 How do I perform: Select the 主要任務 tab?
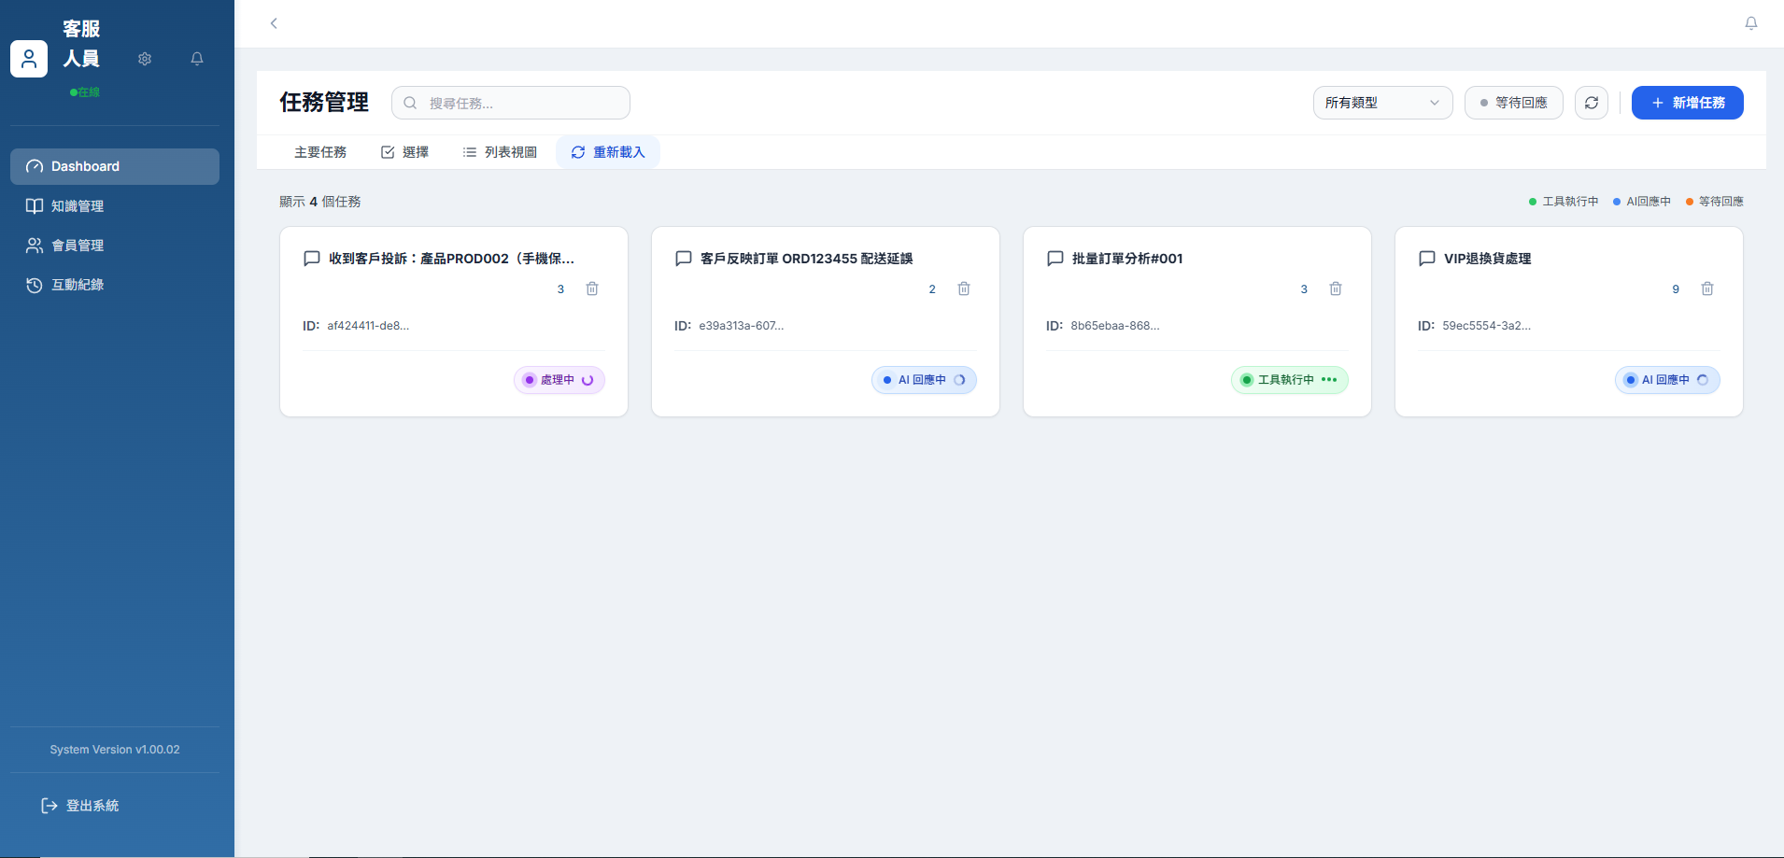pyautogui.click(x=321, y=151)
